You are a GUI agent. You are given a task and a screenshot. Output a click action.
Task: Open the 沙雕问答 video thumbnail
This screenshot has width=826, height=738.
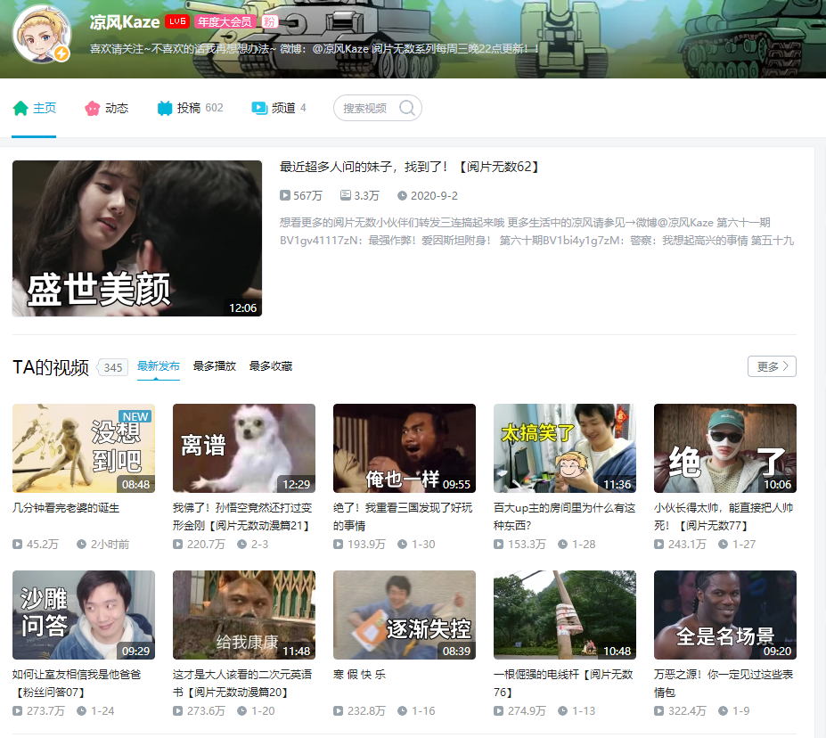84,615
